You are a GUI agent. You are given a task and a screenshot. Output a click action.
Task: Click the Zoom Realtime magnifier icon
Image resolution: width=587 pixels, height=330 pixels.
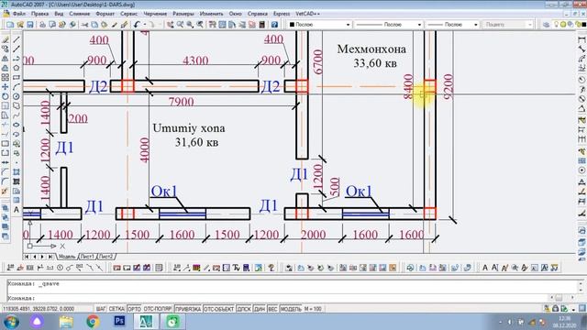click(x=180, y=25)
